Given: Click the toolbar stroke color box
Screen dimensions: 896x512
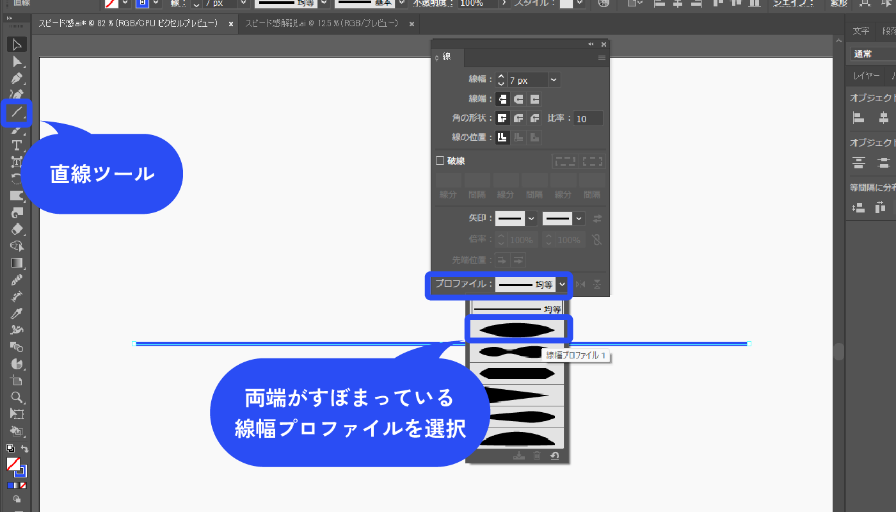Looking at the screenshot, I should 20,471.
